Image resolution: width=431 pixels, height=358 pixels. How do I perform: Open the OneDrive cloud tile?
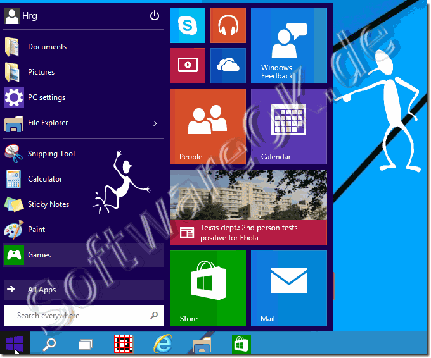coord(228,66)
